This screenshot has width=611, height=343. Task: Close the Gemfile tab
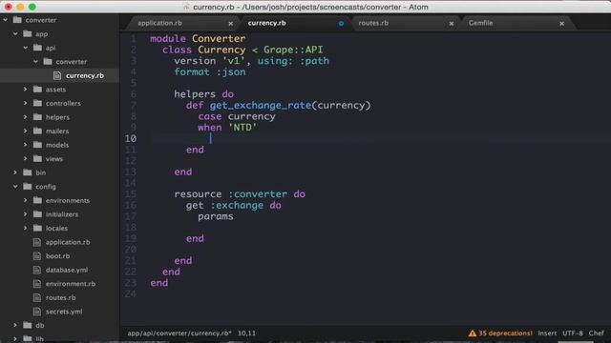[562, 24]
